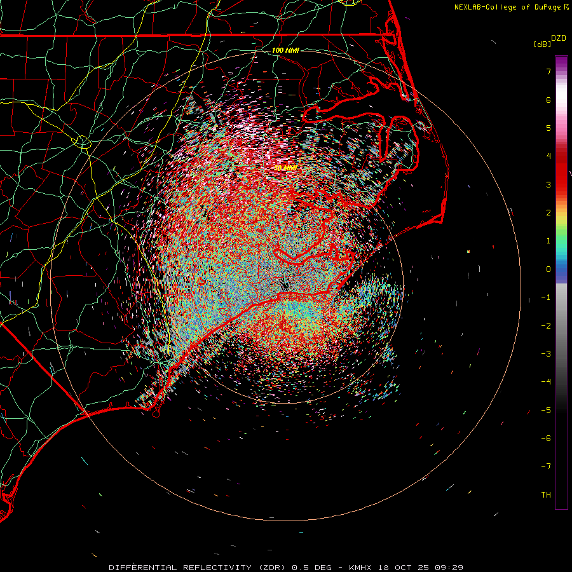Click the 100 NMI range ring label
Viewport: 572px width, 572px height.
coord(285,50)
